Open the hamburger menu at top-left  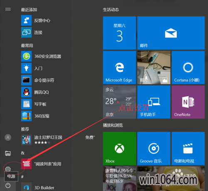(x=8, y=9)
